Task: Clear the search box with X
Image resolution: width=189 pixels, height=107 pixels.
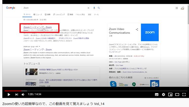Action: pyautogui.click(x=88, y=8)
